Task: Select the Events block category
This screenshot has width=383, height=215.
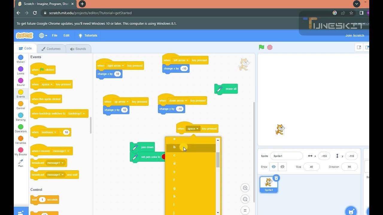Action: [x=21, y=94]
